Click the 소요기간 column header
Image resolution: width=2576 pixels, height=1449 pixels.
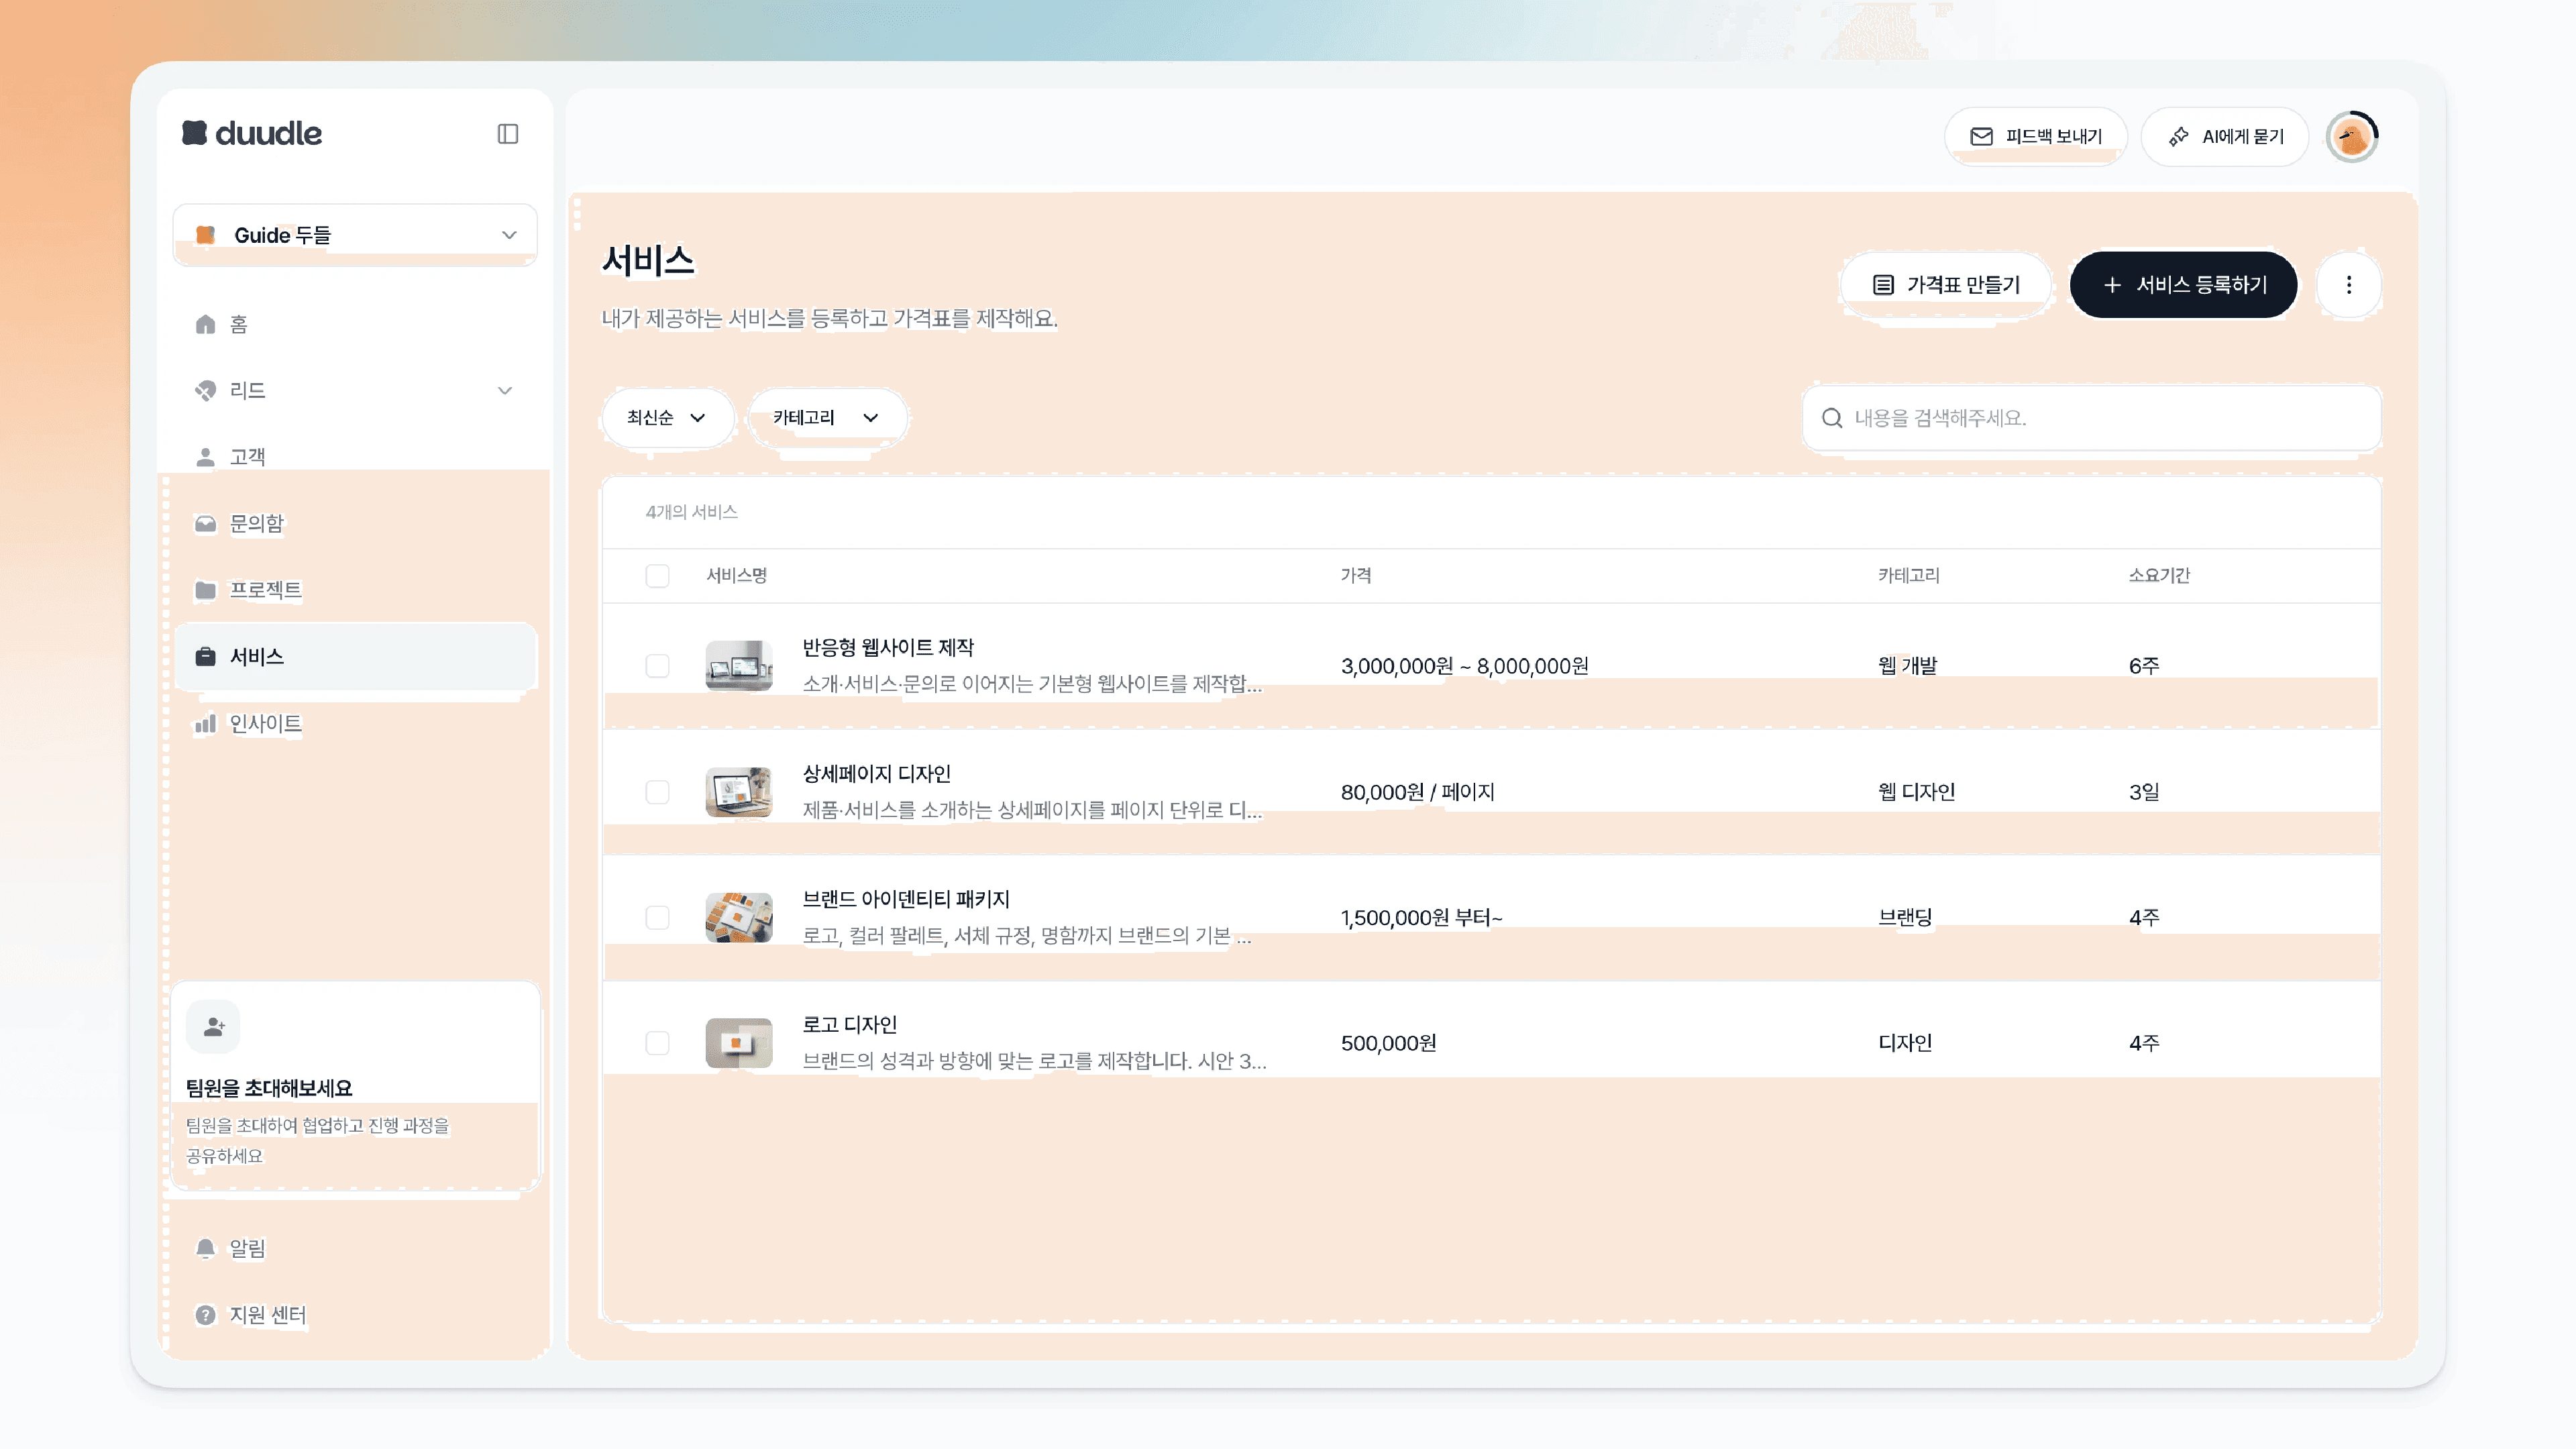coord(2159,576)
